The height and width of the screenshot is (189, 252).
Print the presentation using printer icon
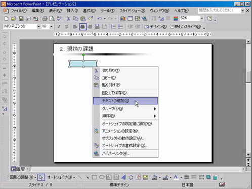[45, 19]
